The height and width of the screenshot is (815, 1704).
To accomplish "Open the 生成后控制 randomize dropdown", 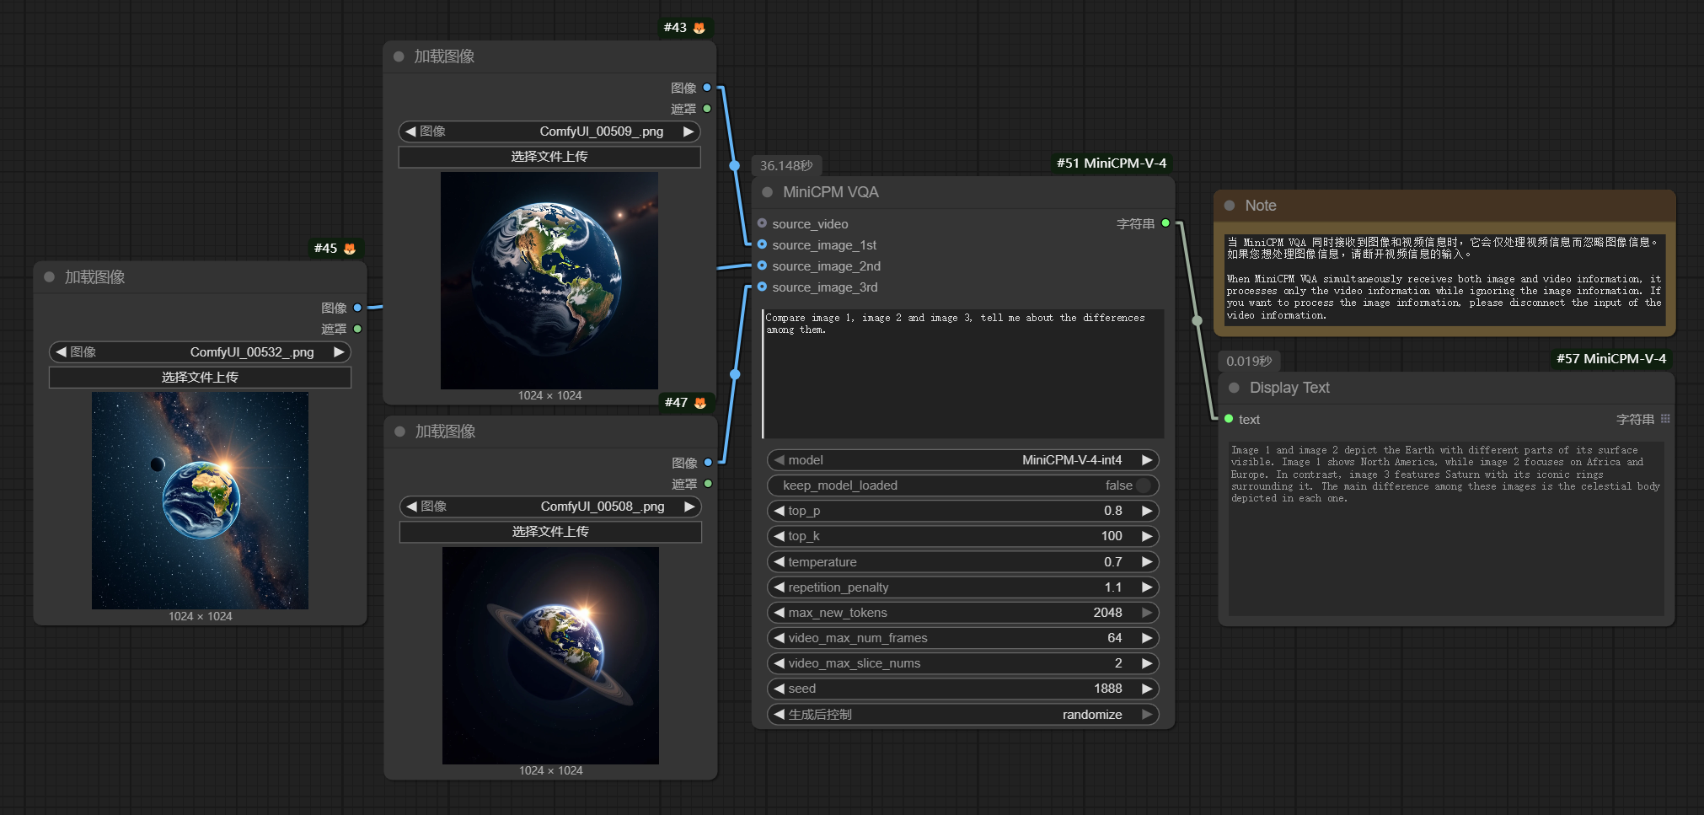I will tap(962, 715).
